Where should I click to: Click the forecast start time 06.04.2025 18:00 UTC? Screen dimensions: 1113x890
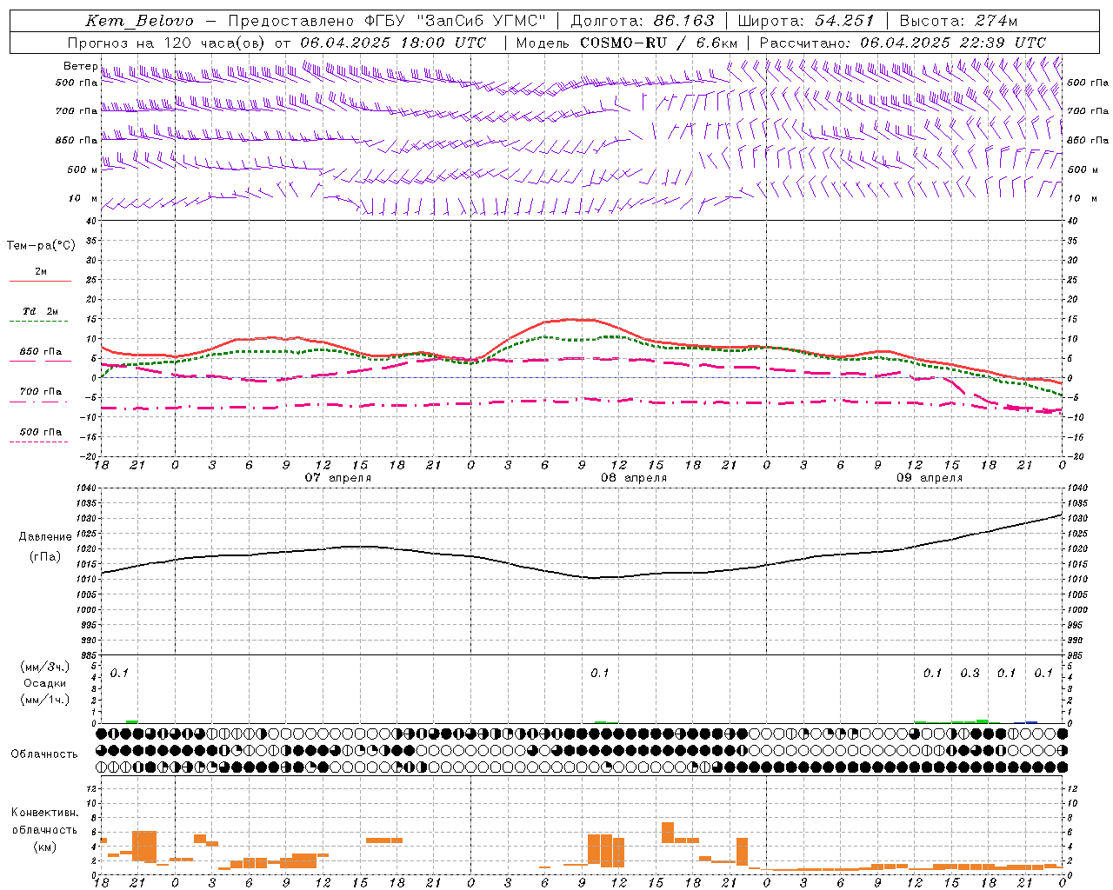tap(393, 43)
